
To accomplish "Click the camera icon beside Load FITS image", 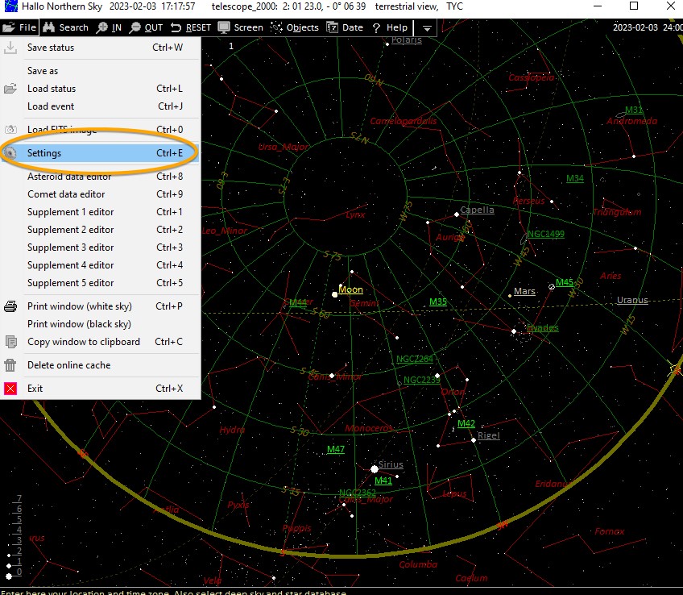I will click(10, 130).
